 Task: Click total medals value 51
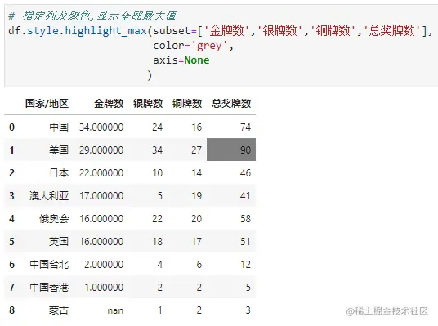245,242
